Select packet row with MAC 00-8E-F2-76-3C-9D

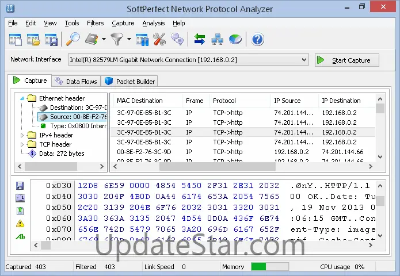point(243,152)
